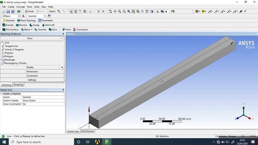The image size is (258, 145).
Task: Pin the Sketching Toolboxes panel
Action: pos(63,34)
